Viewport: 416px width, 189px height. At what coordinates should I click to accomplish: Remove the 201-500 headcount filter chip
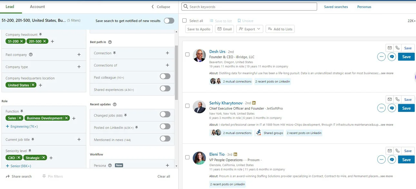(44, 41)
